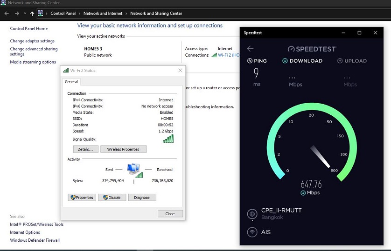This screenshot has width=391, height=251.
Task: Select Network and Sharing Center breadcrumb
Action: [156, 13]
